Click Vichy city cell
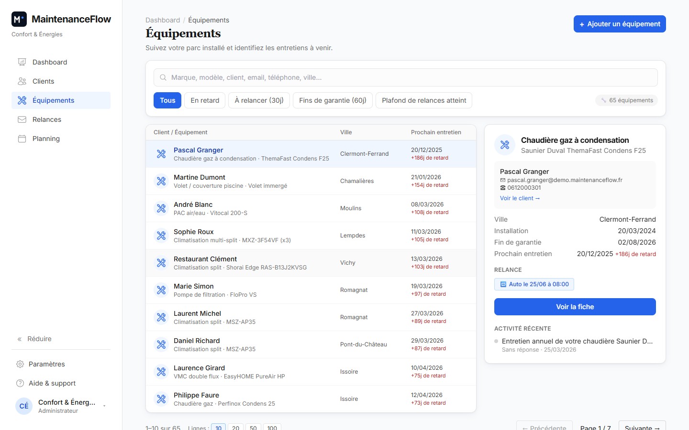The height and width of the screenshot is (430, 689). coord(348,263)
